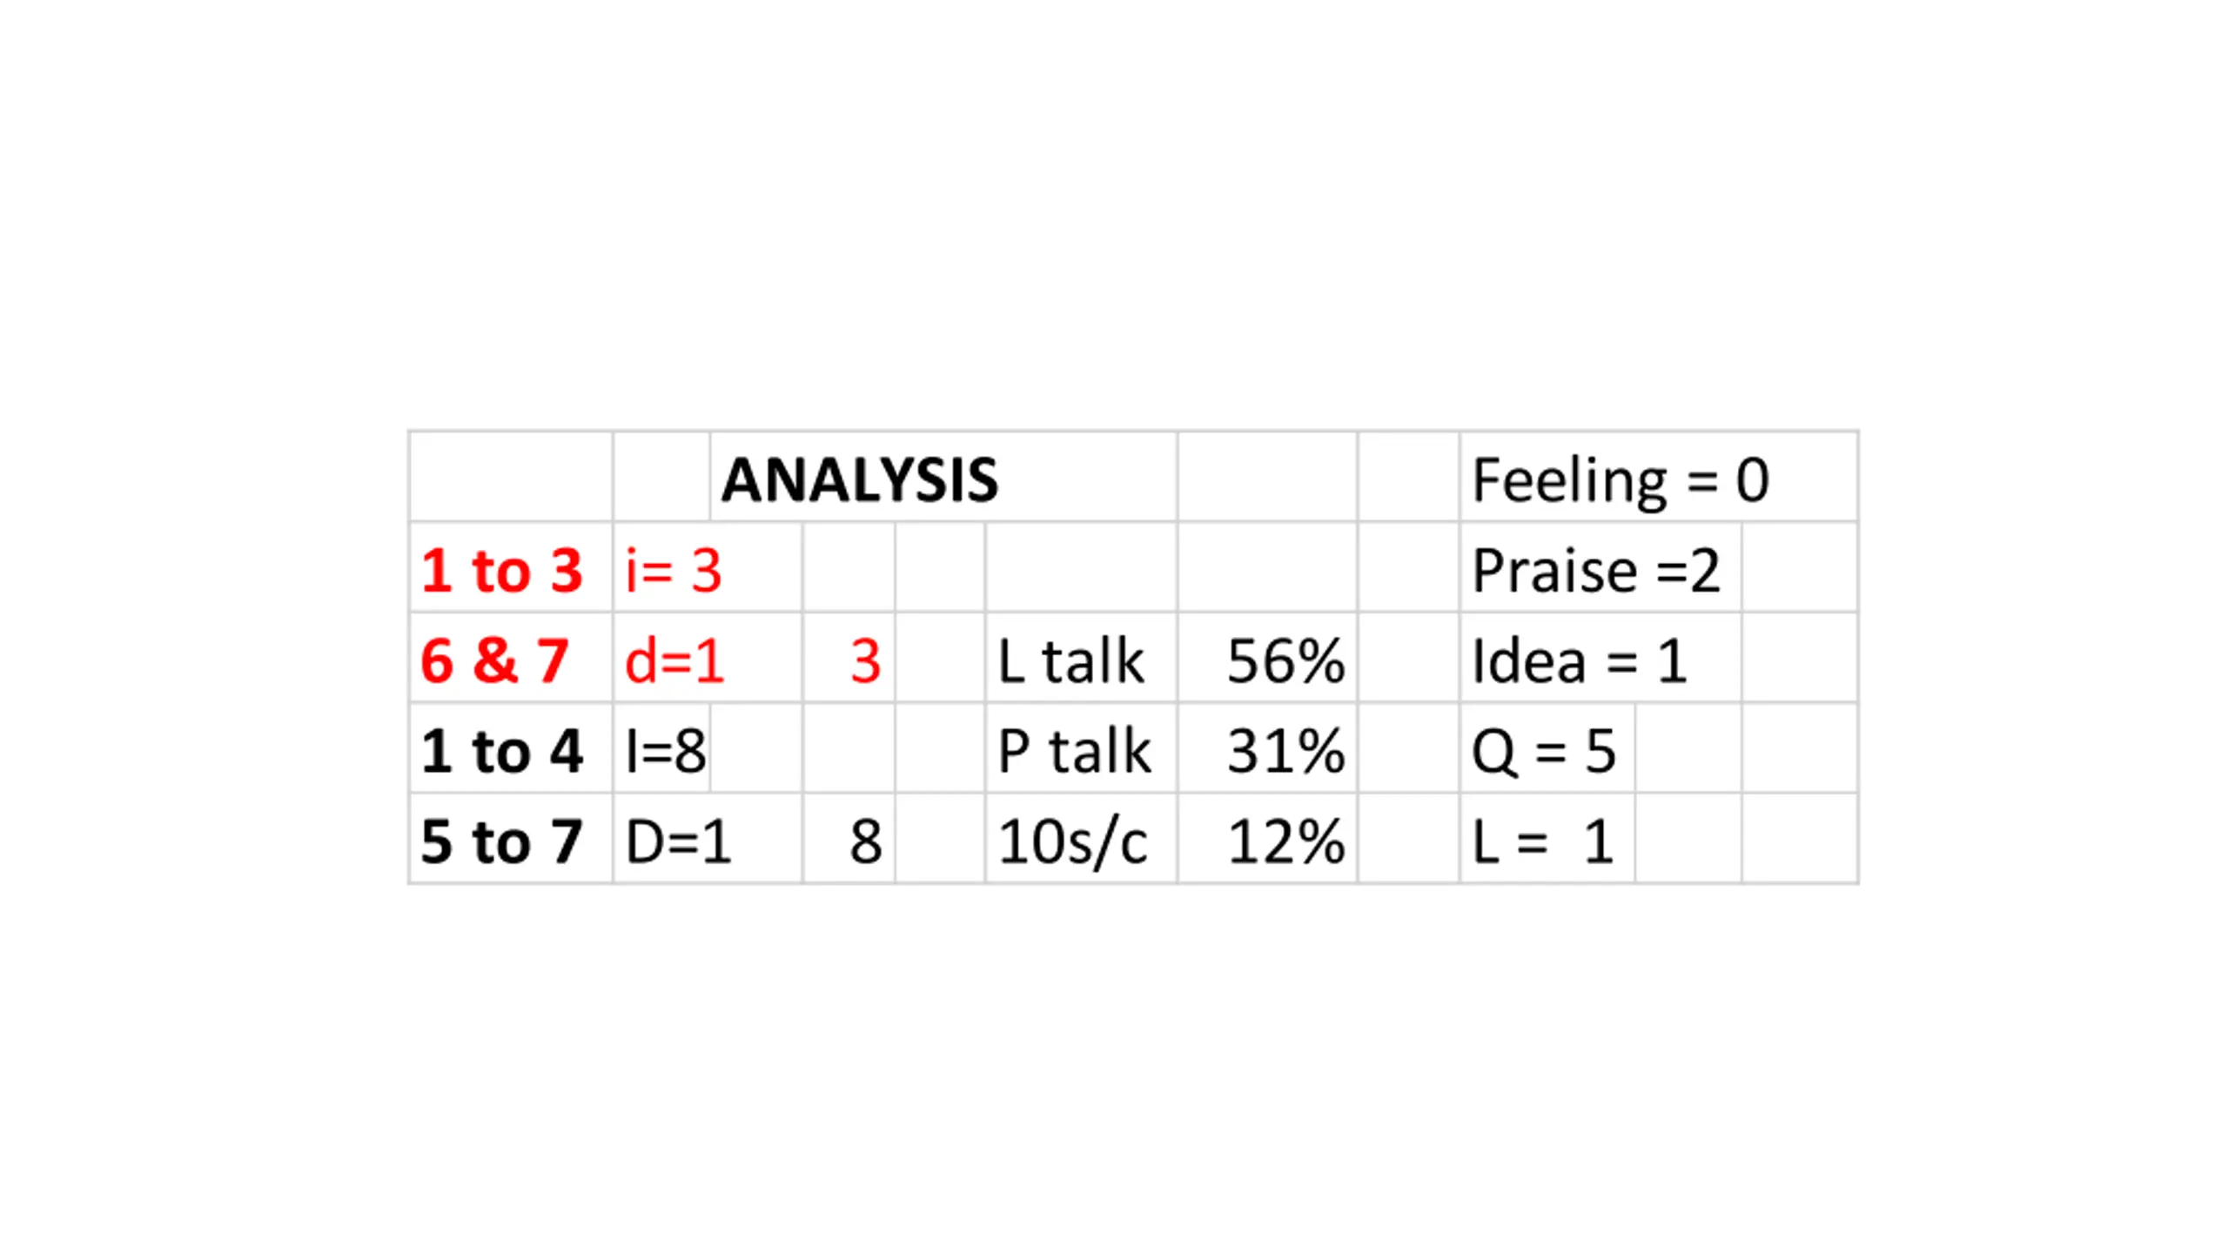Click the red number 3 cell

(x=849, y=659)
